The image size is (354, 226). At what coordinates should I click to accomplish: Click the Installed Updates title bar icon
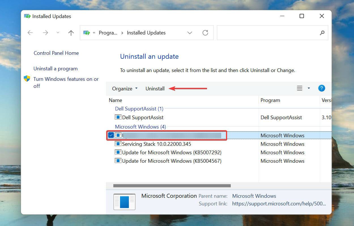tap(27, 16)
